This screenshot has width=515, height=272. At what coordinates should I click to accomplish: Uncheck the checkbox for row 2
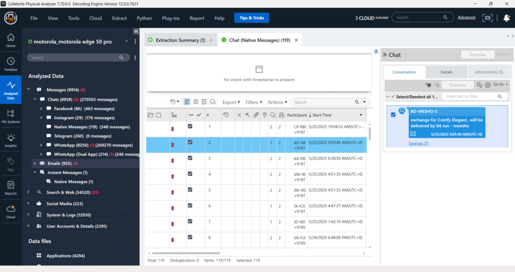tap(190, 142)
